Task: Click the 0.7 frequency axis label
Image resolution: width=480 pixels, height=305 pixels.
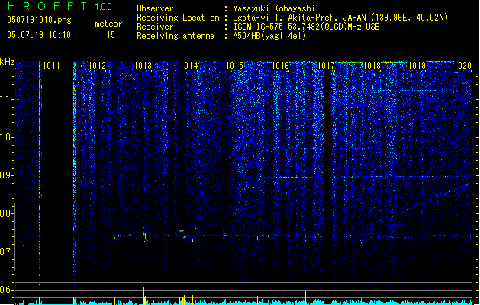Action: 7,252
